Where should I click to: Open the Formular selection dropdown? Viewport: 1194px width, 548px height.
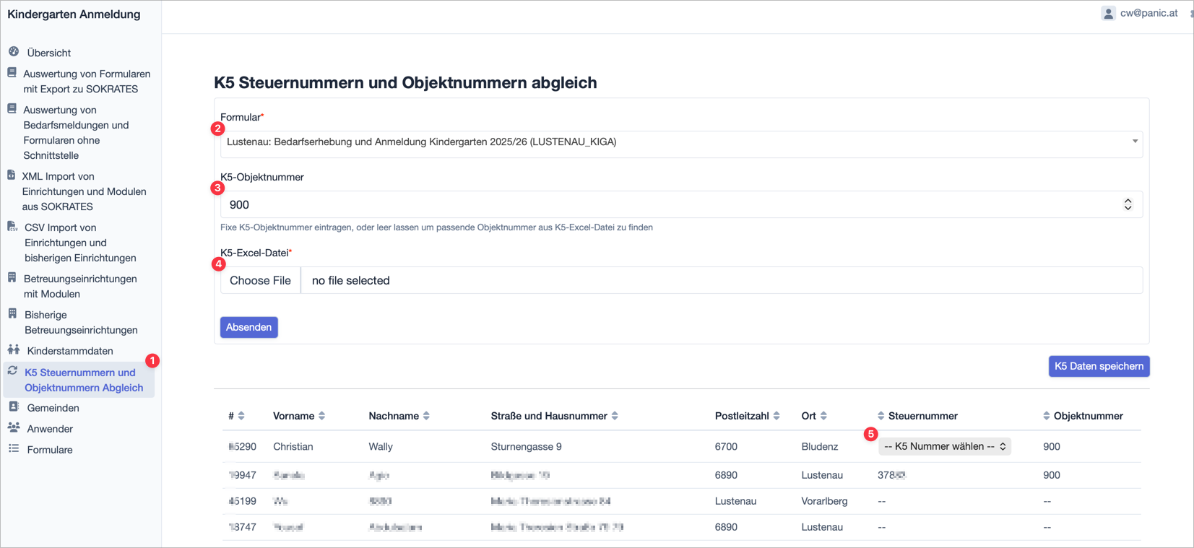(x=680, y=142)
